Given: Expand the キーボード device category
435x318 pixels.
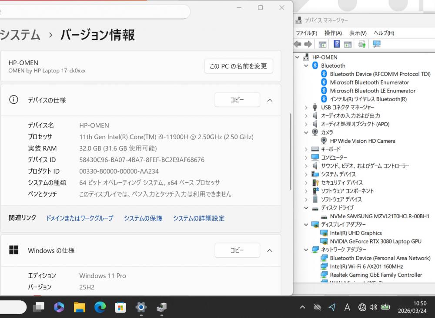Looking at the screenshot, I should [306, 149].
